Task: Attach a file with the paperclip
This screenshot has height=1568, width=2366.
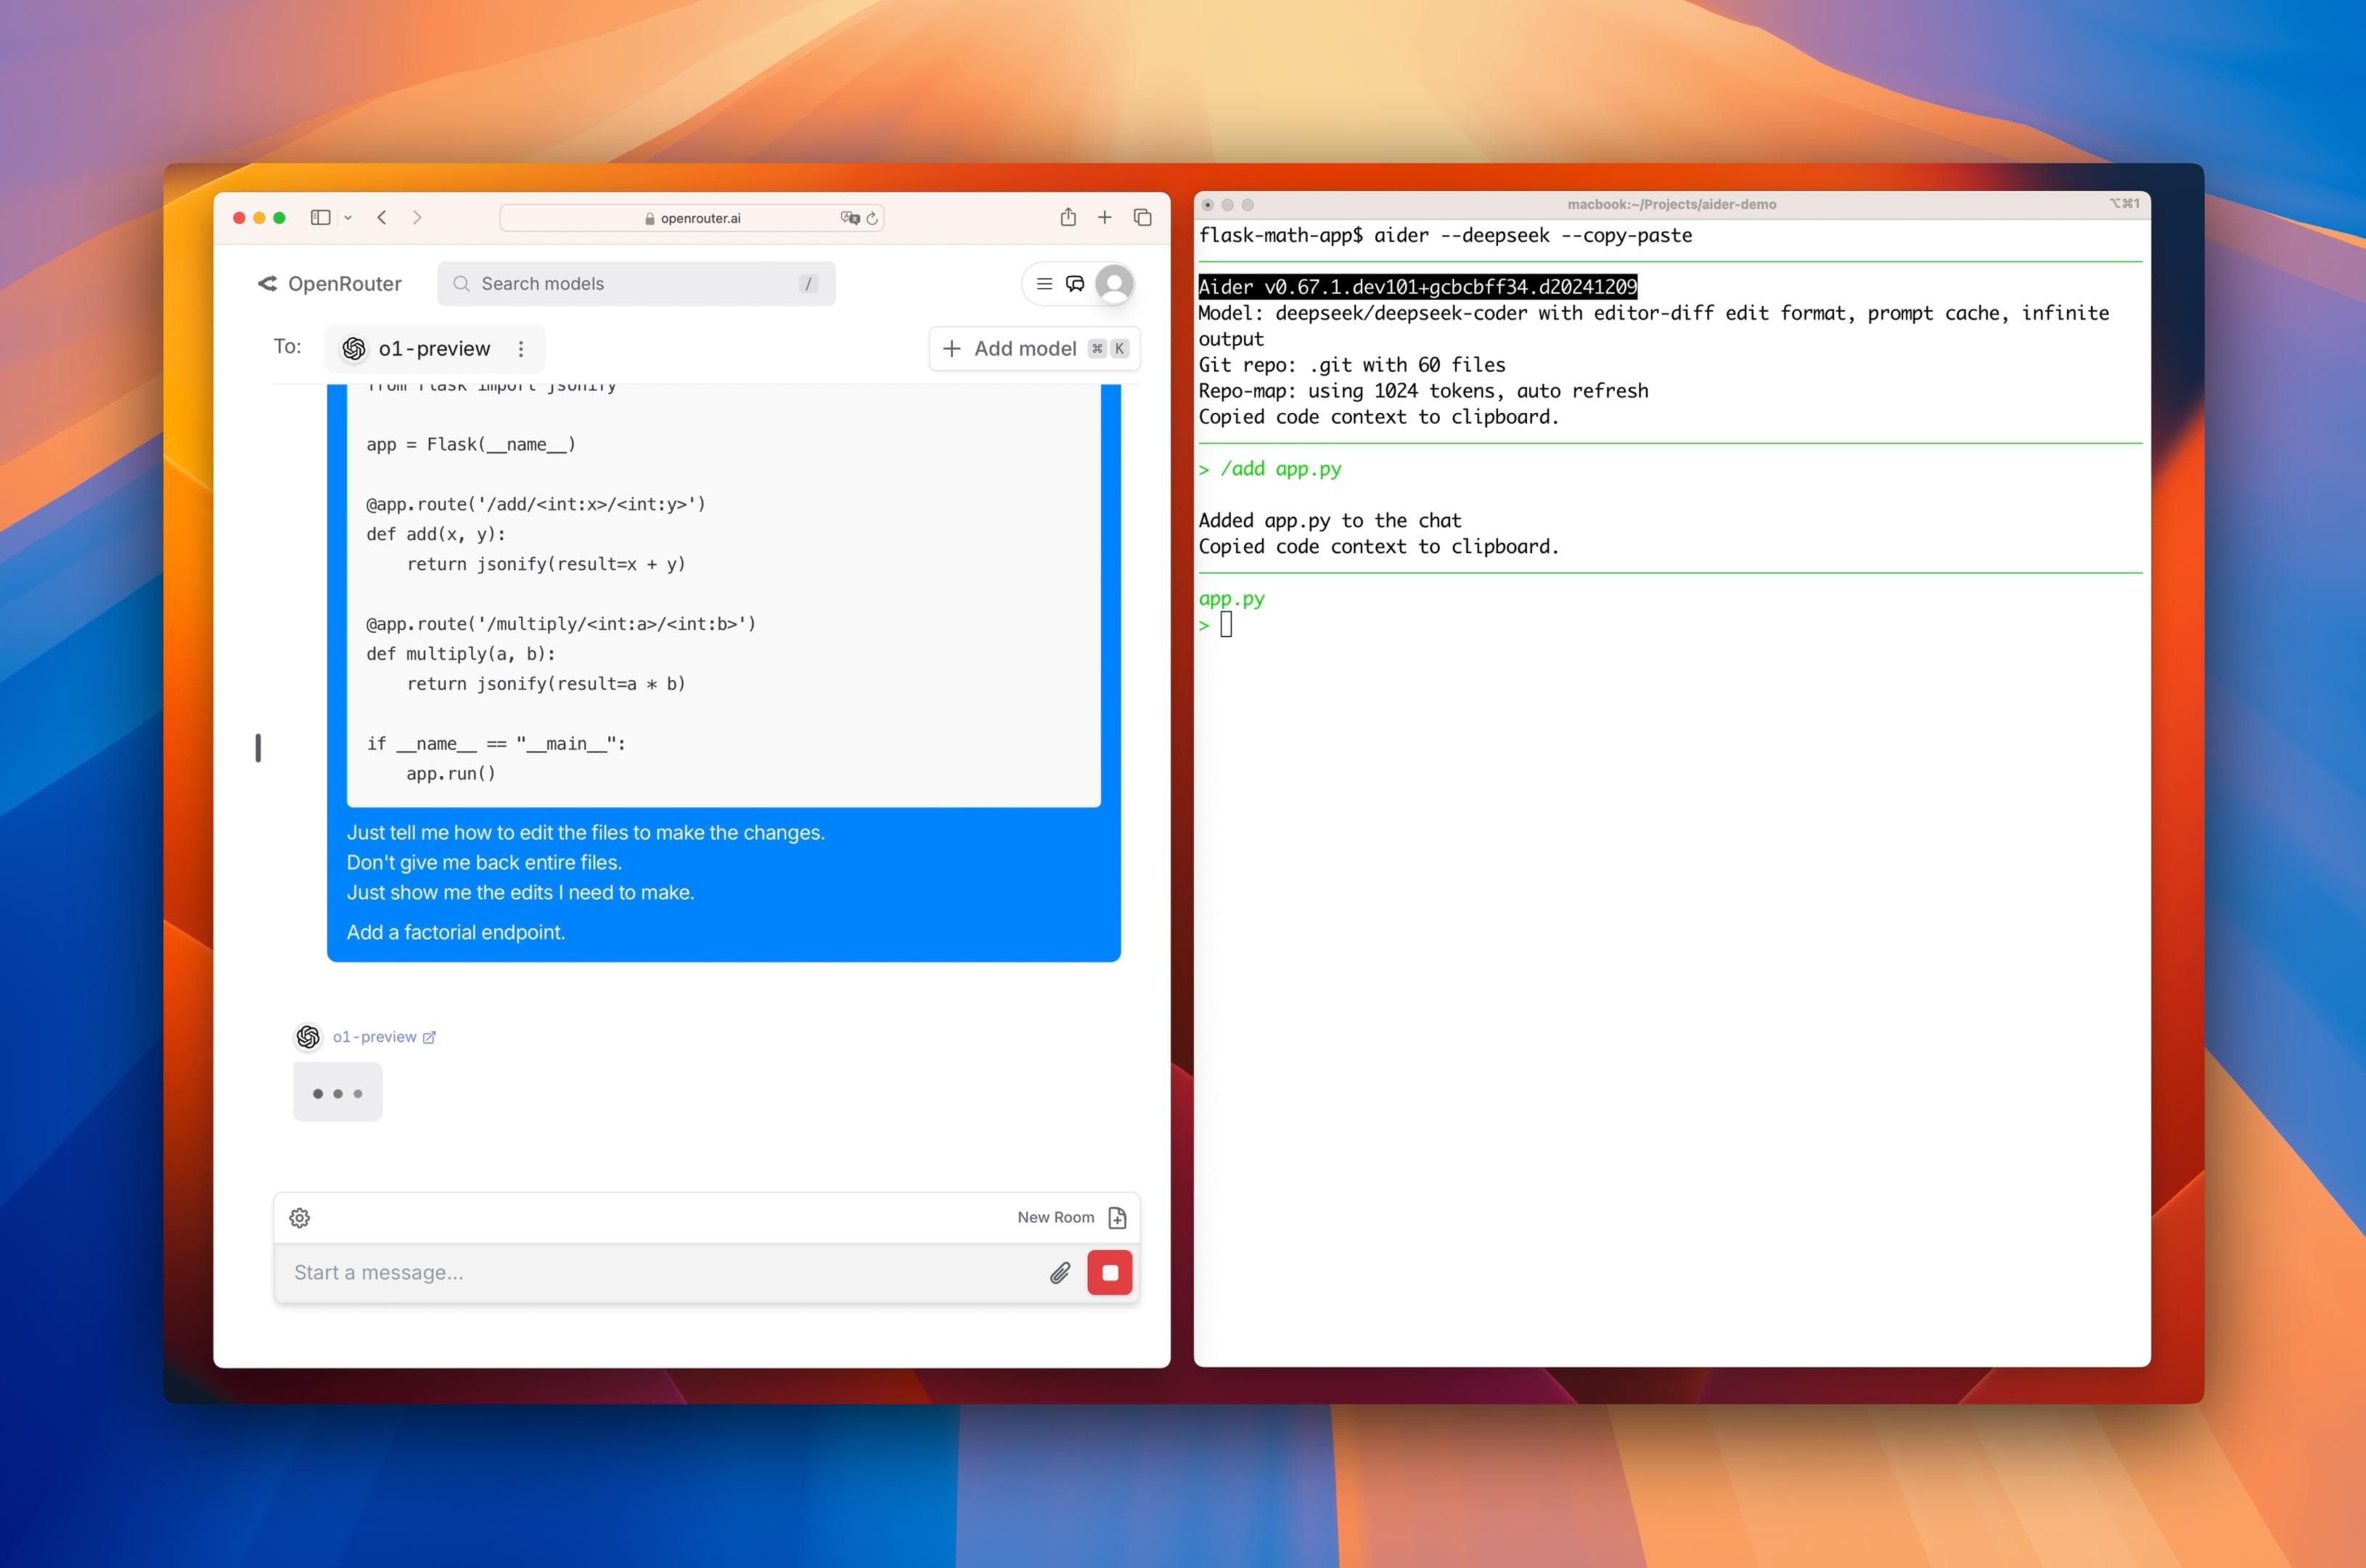Action: click(x=1060, y=1273)
